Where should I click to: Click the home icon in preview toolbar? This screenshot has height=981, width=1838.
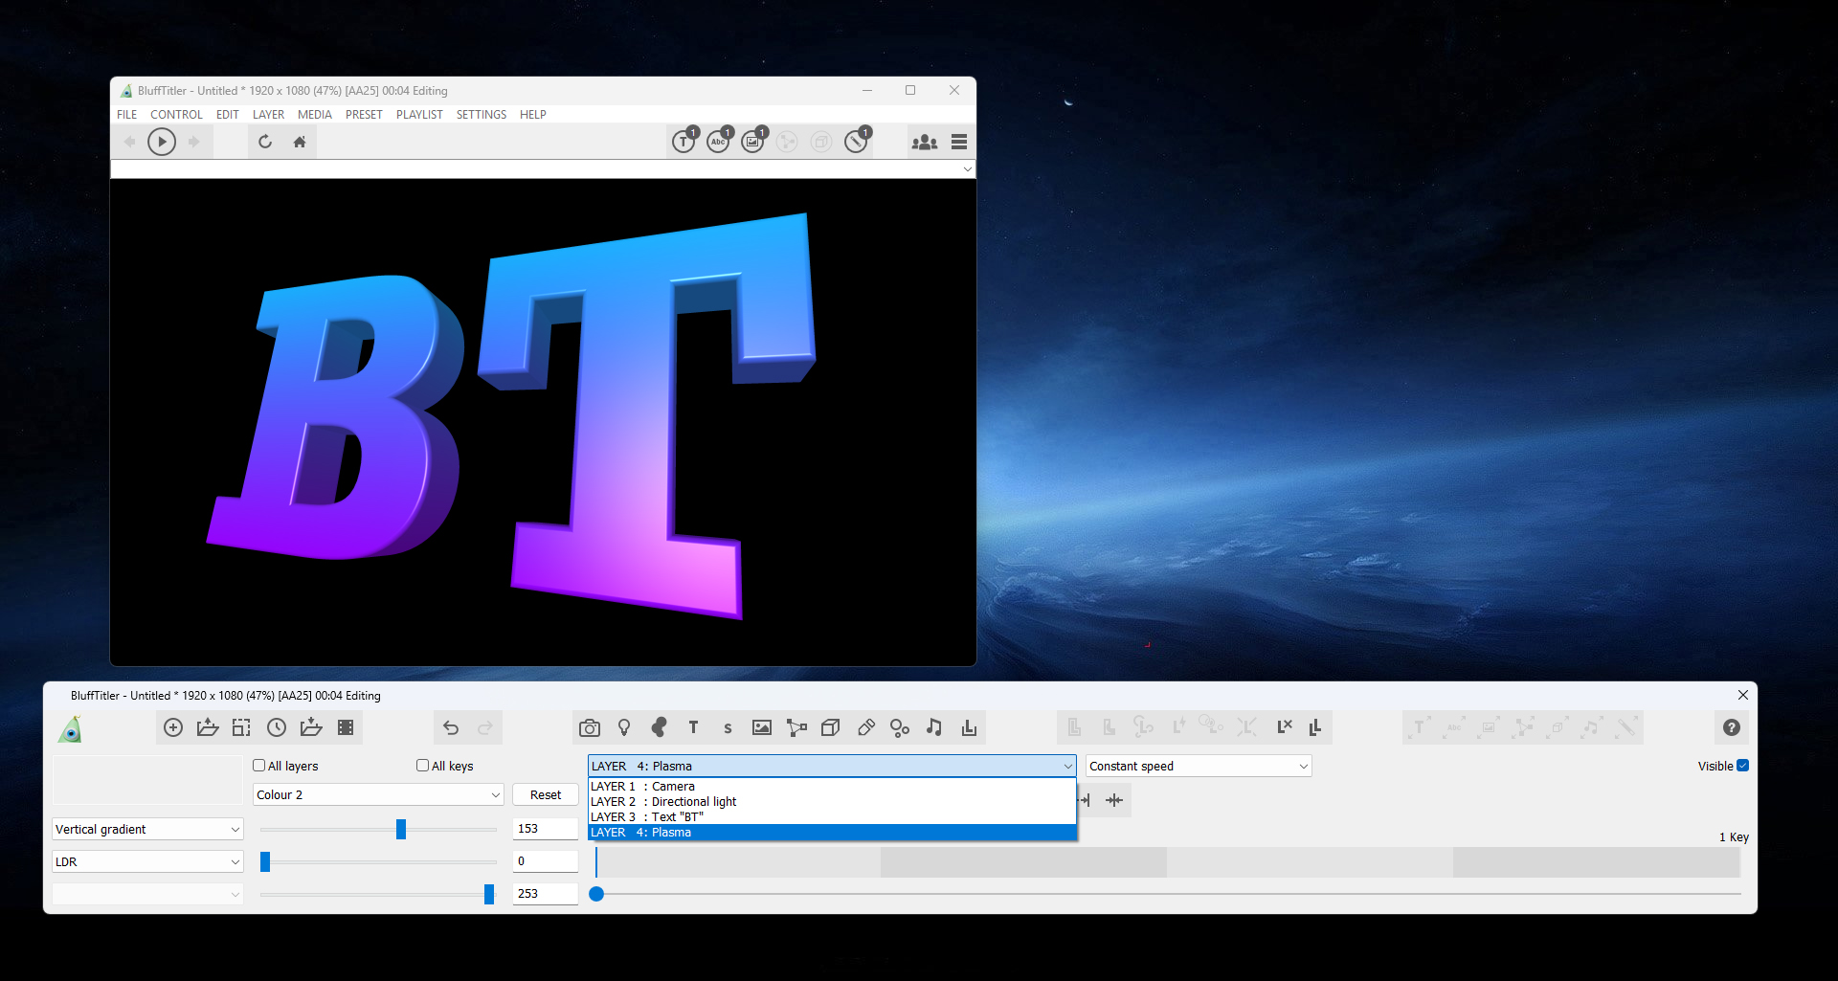pyautogui.click(x=300, y=143)
